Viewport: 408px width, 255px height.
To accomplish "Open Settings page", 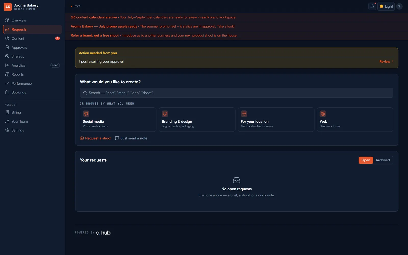I will coord(32,130).
